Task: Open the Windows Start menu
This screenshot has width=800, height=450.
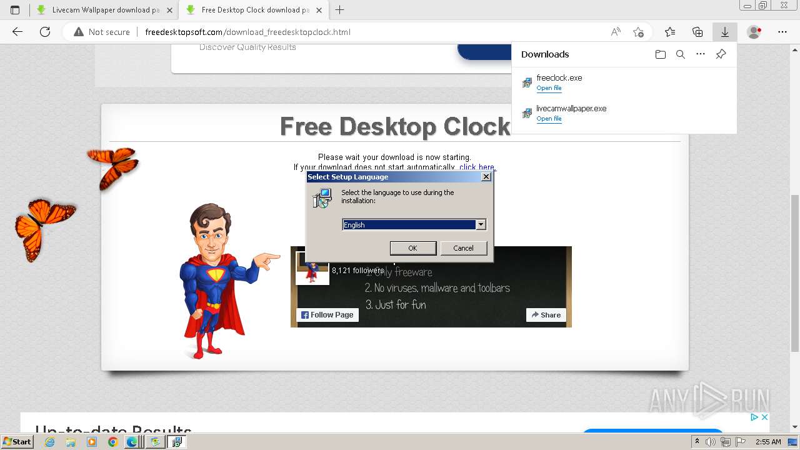Action: point(17,442)
